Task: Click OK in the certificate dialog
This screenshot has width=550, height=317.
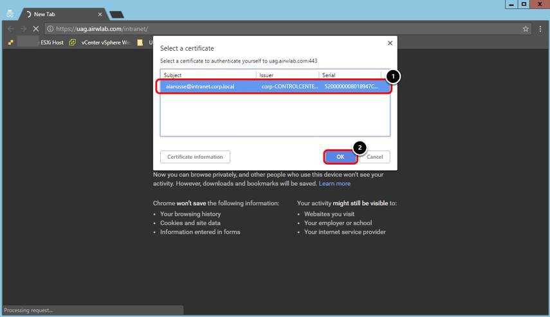Action: 340,157
